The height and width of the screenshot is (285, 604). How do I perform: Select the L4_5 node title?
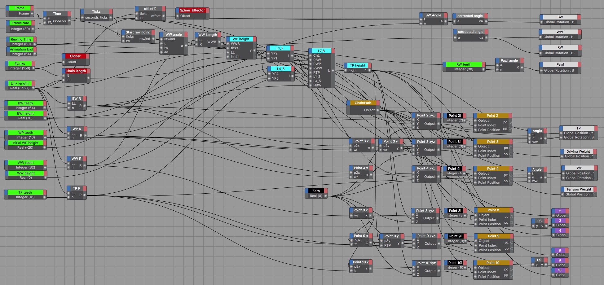[x=280, y=69]
